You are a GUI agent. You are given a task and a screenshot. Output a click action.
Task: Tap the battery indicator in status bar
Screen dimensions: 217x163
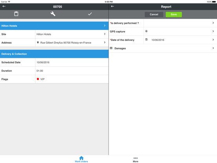pos(214,2)
